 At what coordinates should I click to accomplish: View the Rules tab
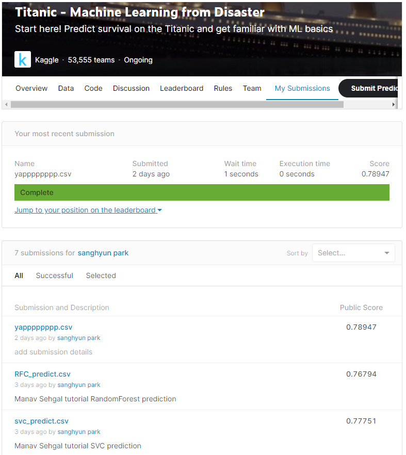point(223,88)
